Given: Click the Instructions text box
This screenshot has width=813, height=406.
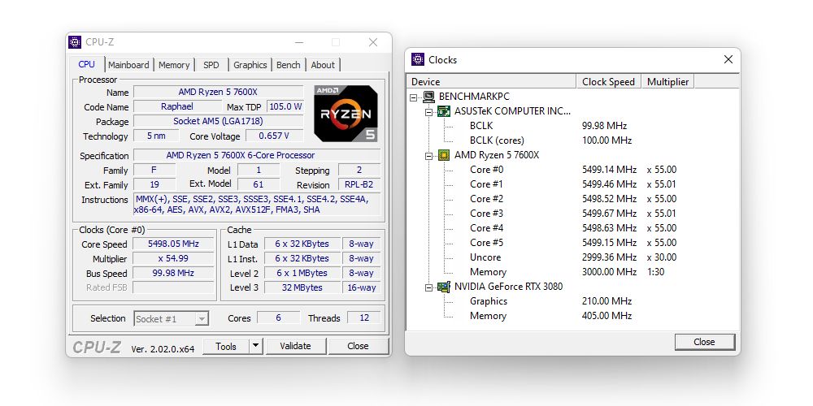Looking at the screenshot, I should click(x=257, y=205).
